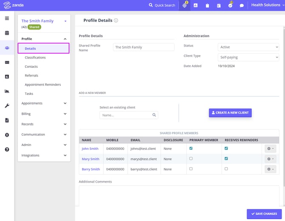Viewport: 285px width, 221px height.
Task: Open the calendar icon in left sidebar
Action: 7,33
